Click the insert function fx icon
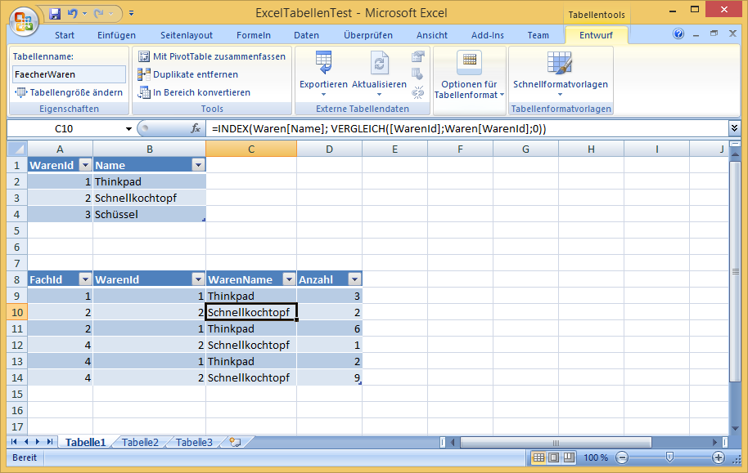 196,128
